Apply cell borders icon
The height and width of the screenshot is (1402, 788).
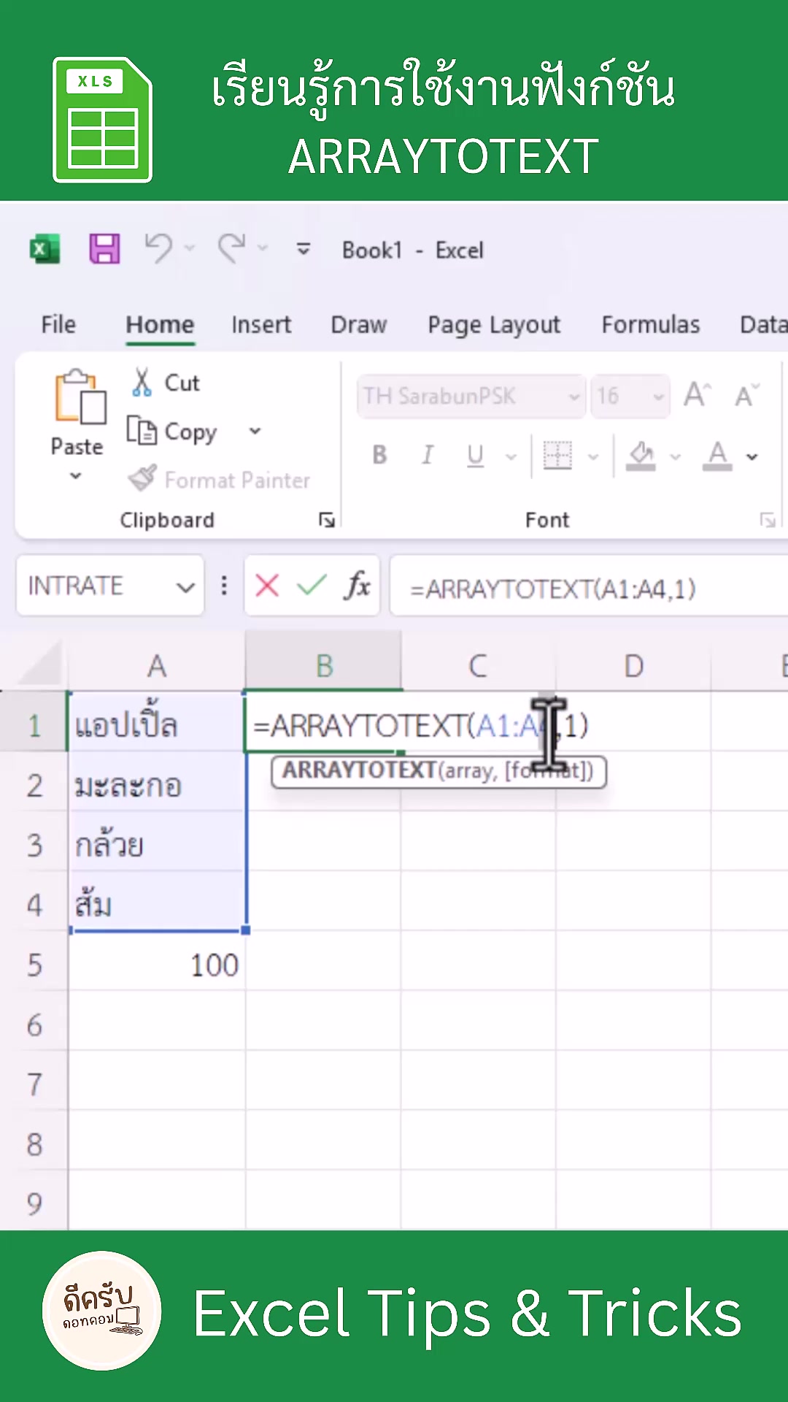557,456
